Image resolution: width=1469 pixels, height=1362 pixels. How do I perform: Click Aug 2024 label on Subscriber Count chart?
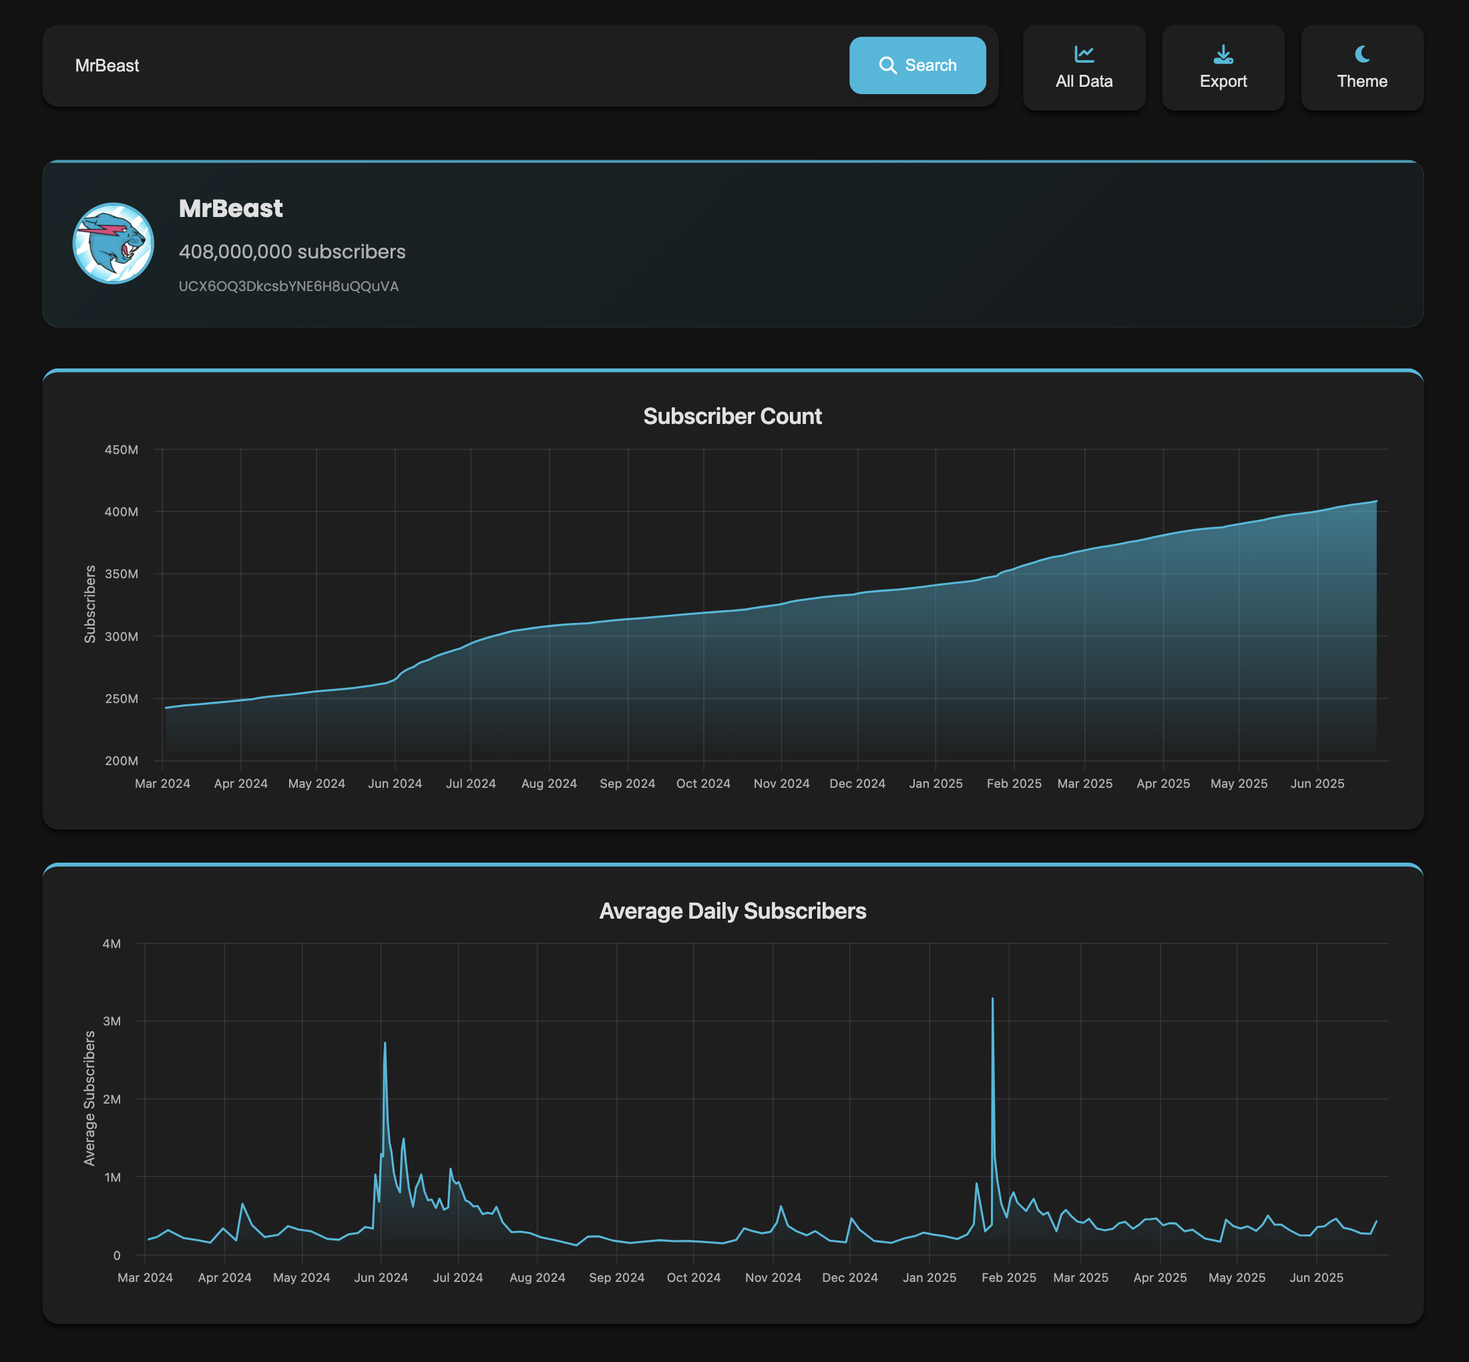(549, 783)
